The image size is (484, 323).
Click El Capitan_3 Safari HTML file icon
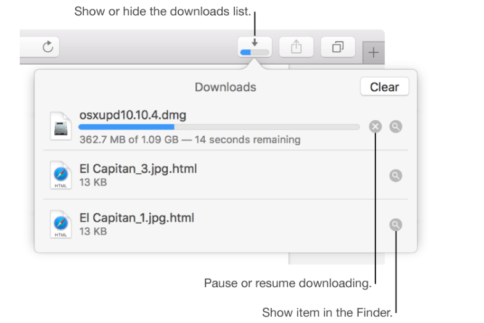(x=62, y=176)
